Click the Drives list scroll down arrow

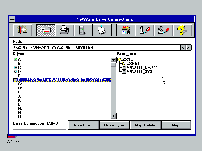(x=113, y=116)
